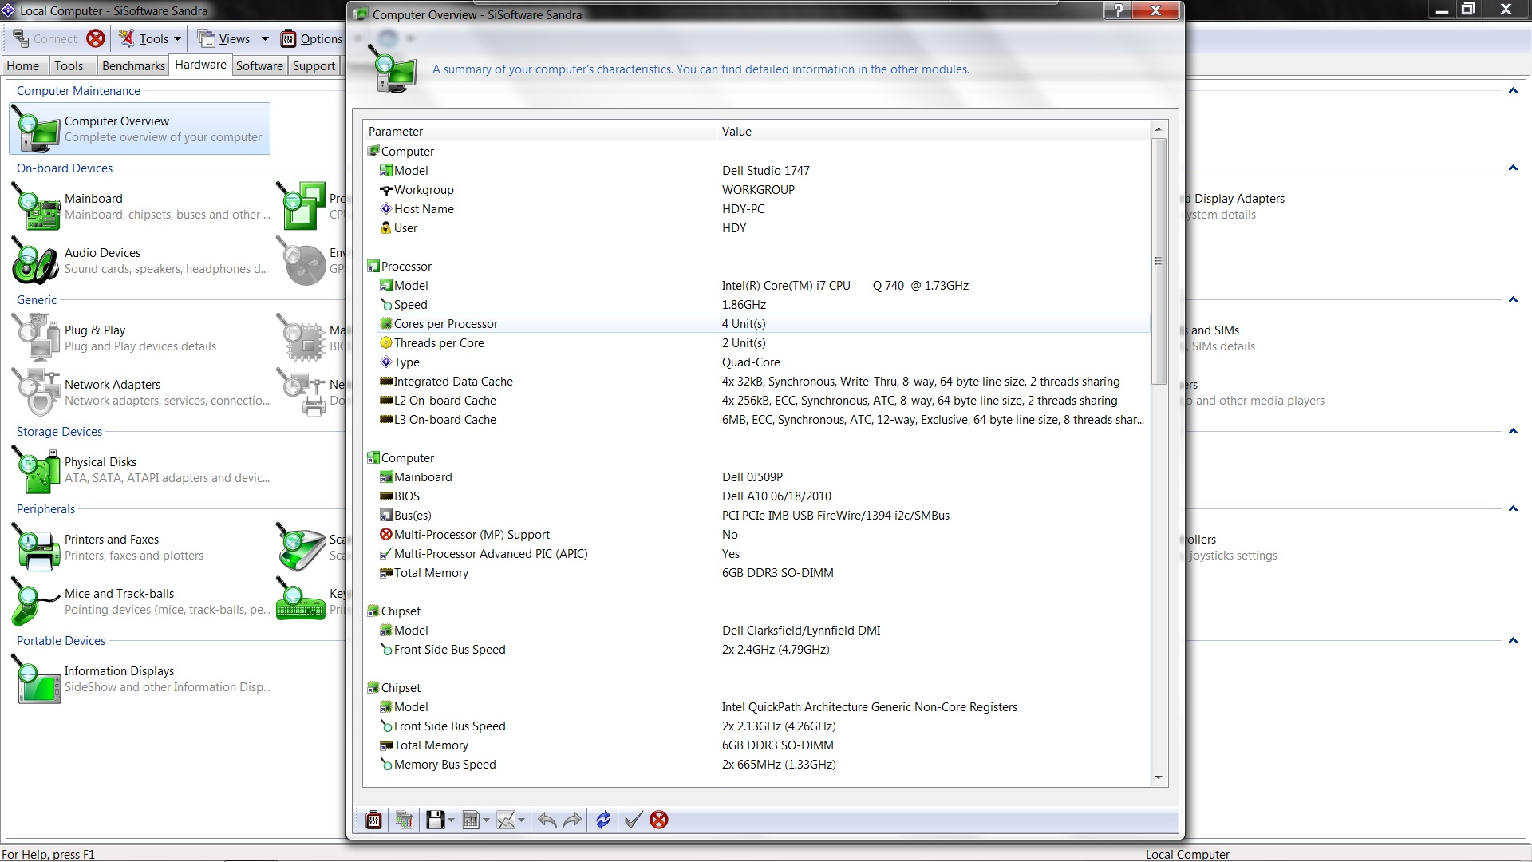1532x862 pixels.
Task: Select the L3 On-board Cache row
Action: coord(763,419)
